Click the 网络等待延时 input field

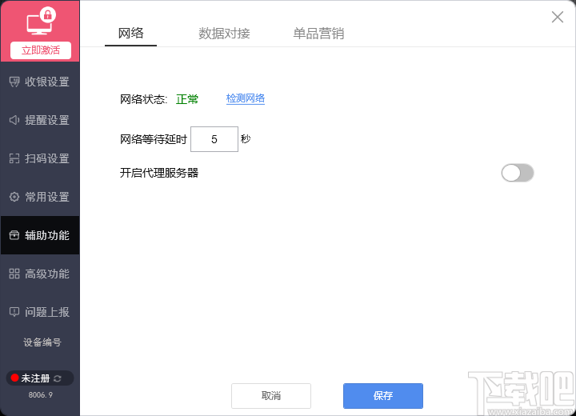click(x=214, y=139)
